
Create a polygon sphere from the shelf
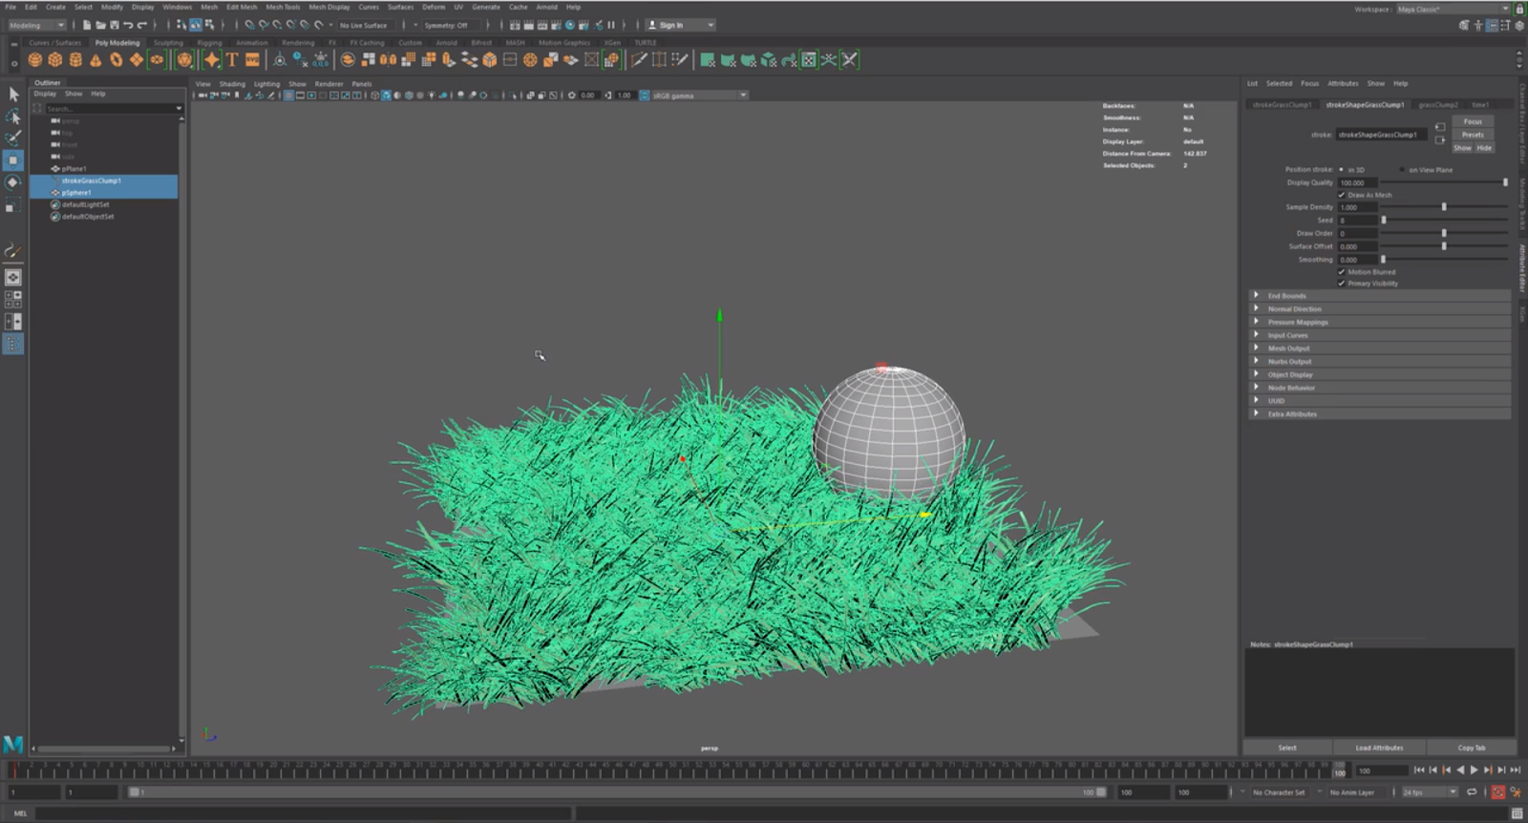click(35, 60)
